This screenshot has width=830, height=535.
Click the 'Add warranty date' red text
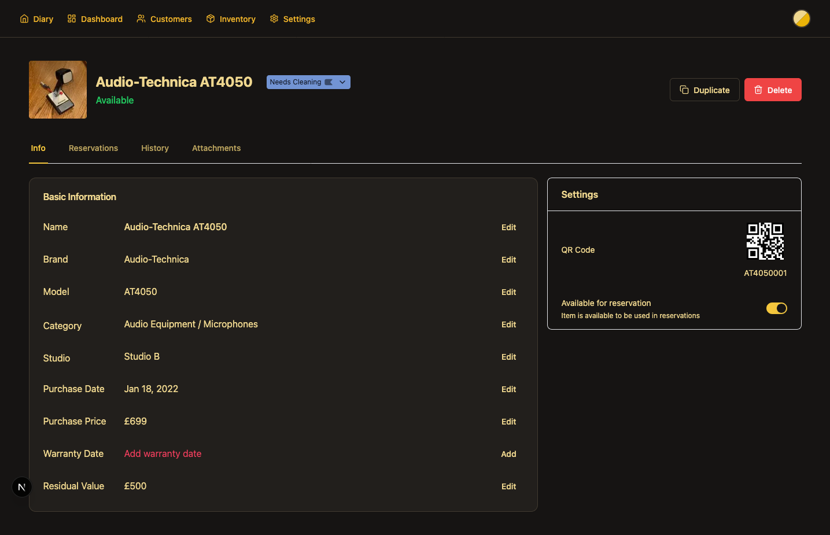pyautogui.click(x=163, y=454)
